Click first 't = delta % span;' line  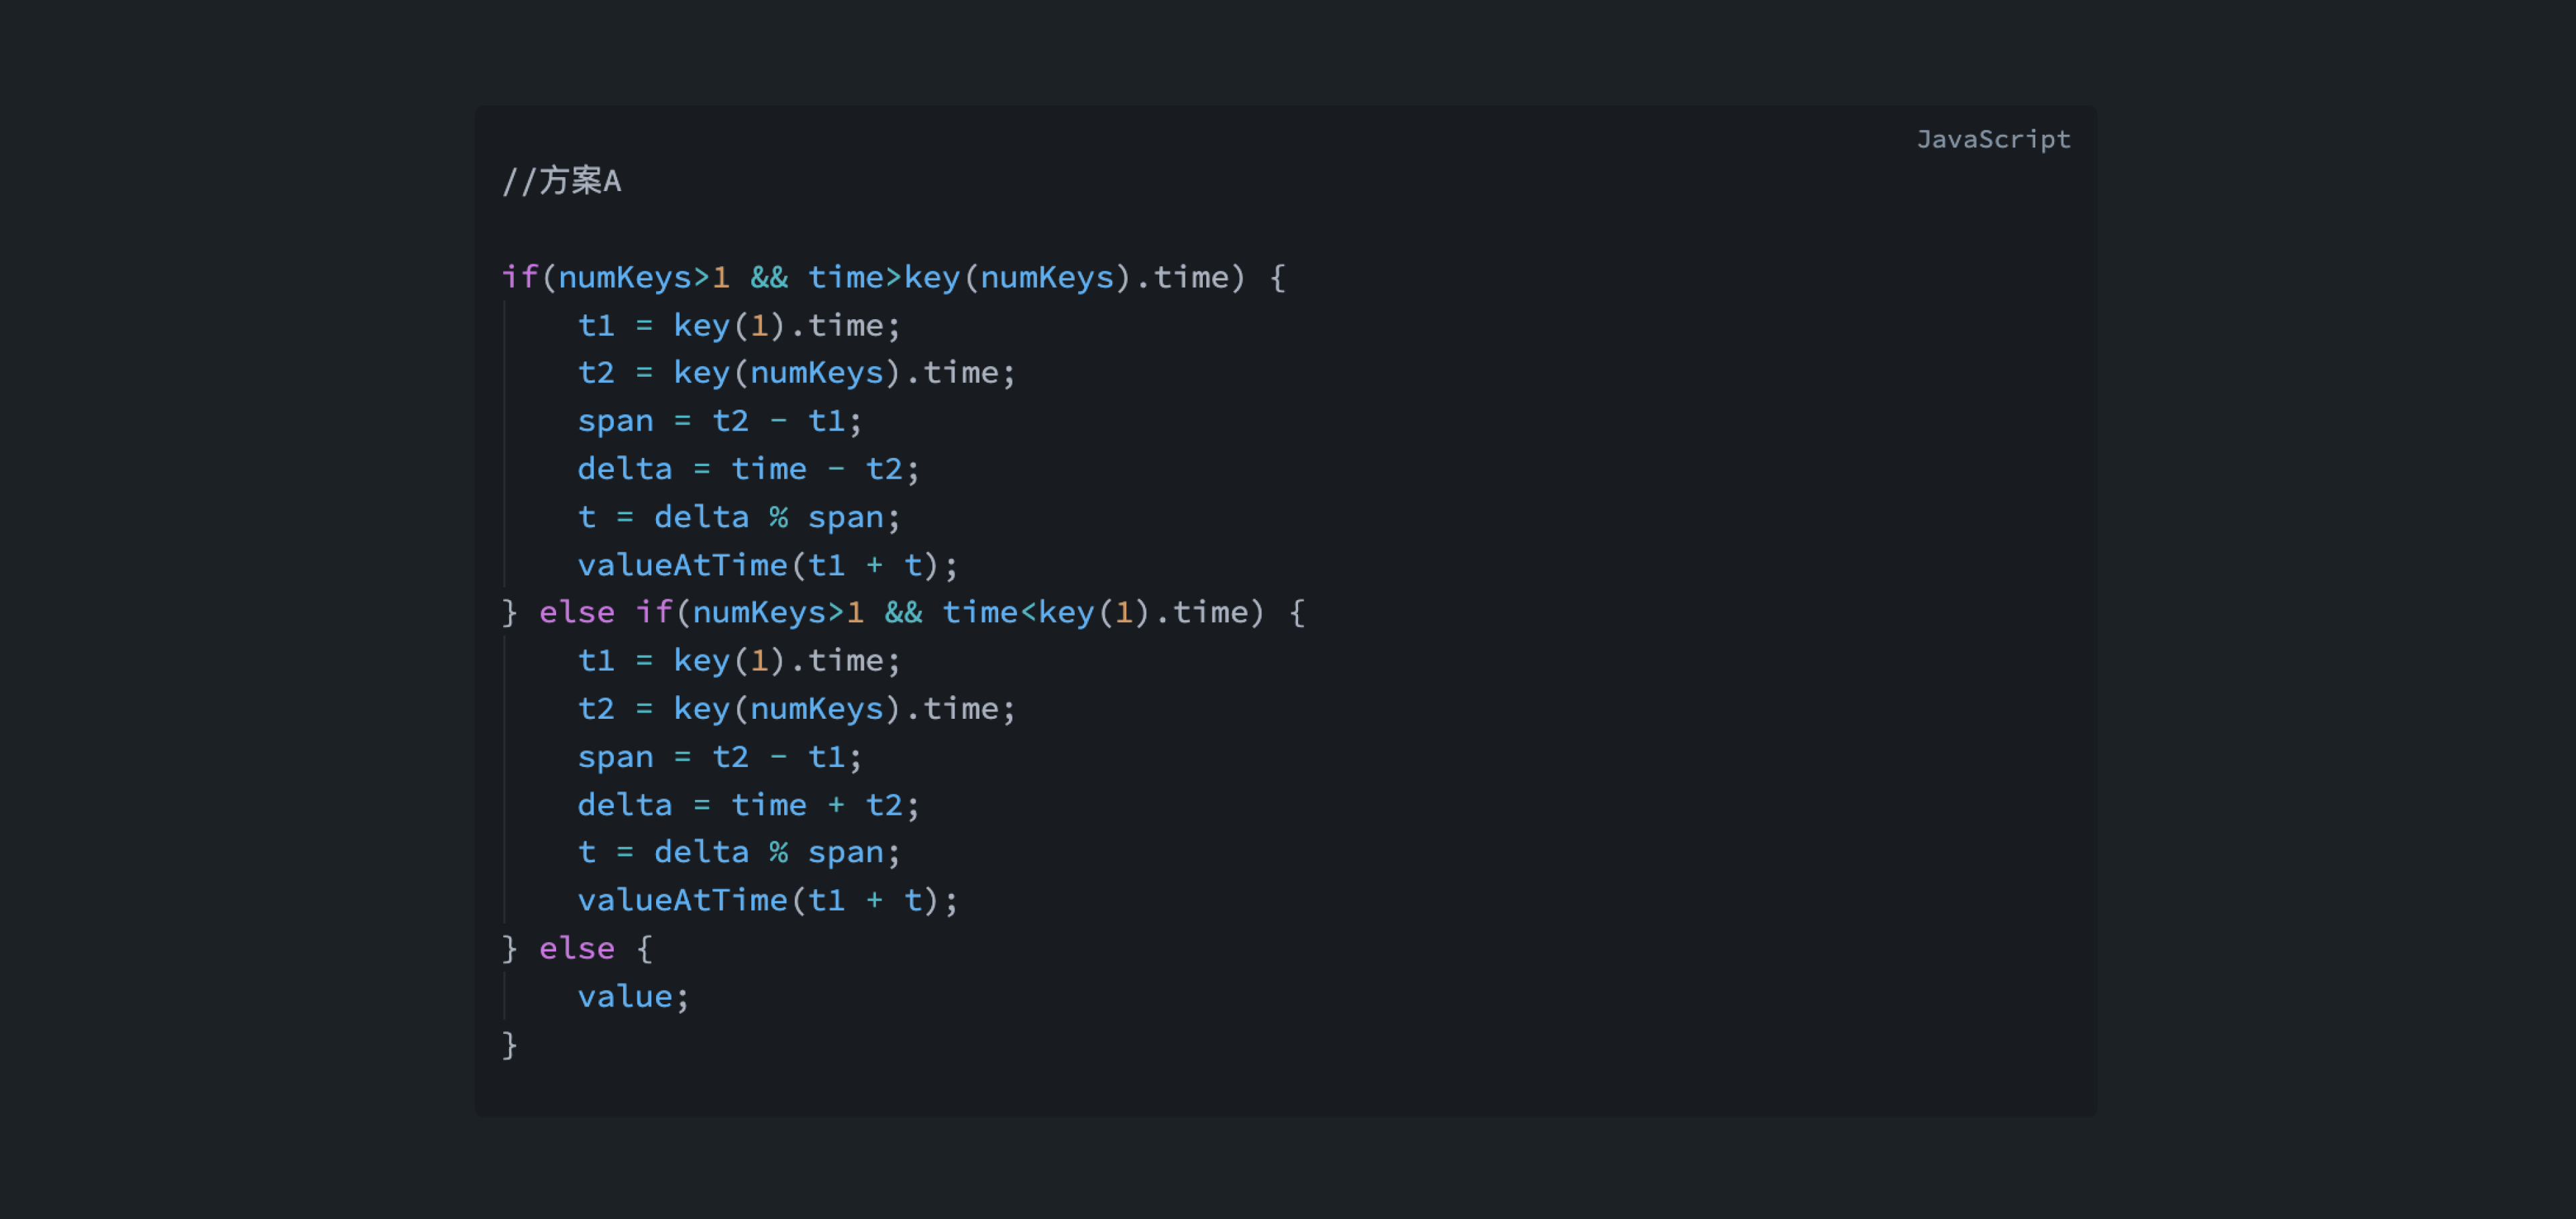[739, 516]
